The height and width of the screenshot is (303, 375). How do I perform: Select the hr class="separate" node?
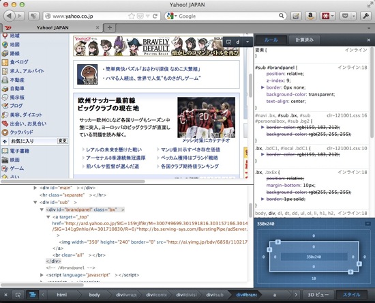tap(73, 195)
